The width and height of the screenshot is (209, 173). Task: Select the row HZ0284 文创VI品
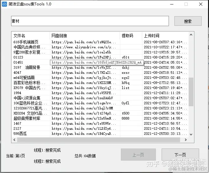100,113
